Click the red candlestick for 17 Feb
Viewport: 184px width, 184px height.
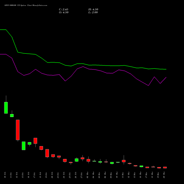(x=35, y=141)
